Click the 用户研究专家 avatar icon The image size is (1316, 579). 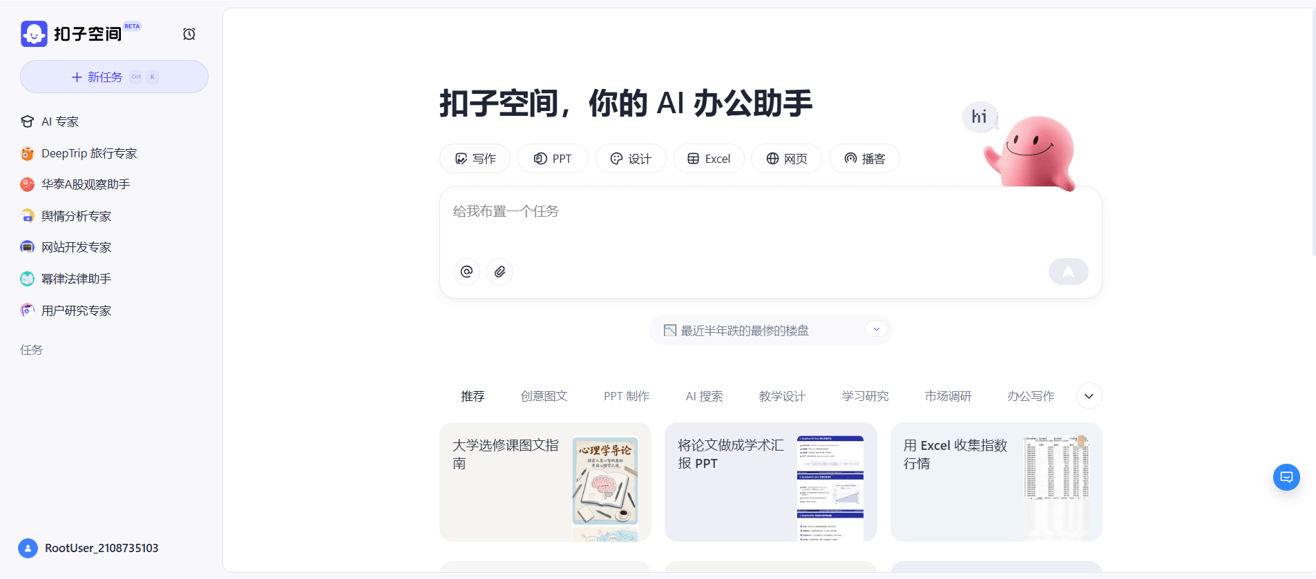(27, 311)
